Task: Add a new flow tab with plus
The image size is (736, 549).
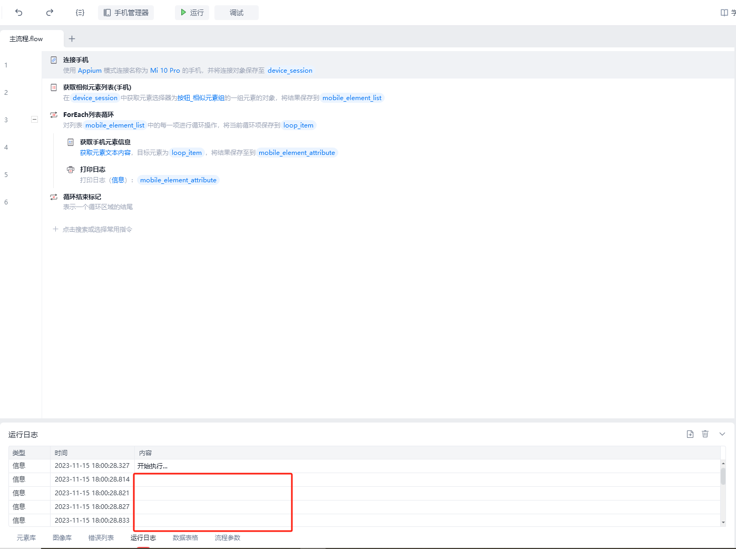Action: coord(72,39)
